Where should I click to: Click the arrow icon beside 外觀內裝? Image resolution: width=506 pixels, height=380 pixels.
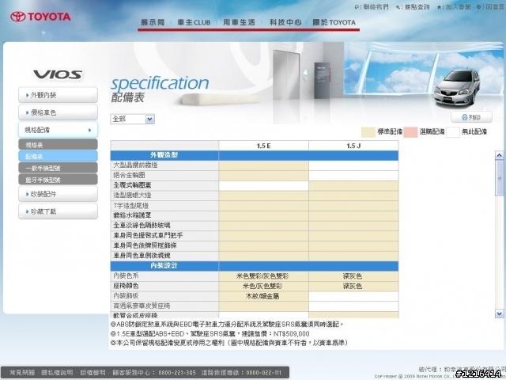pos(28,95)
